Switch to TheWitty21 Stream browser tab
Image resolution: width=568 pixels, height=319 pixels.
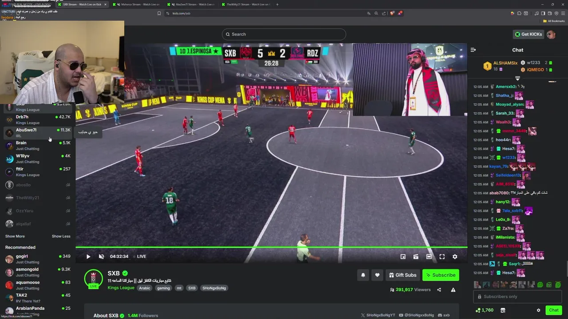246,4
